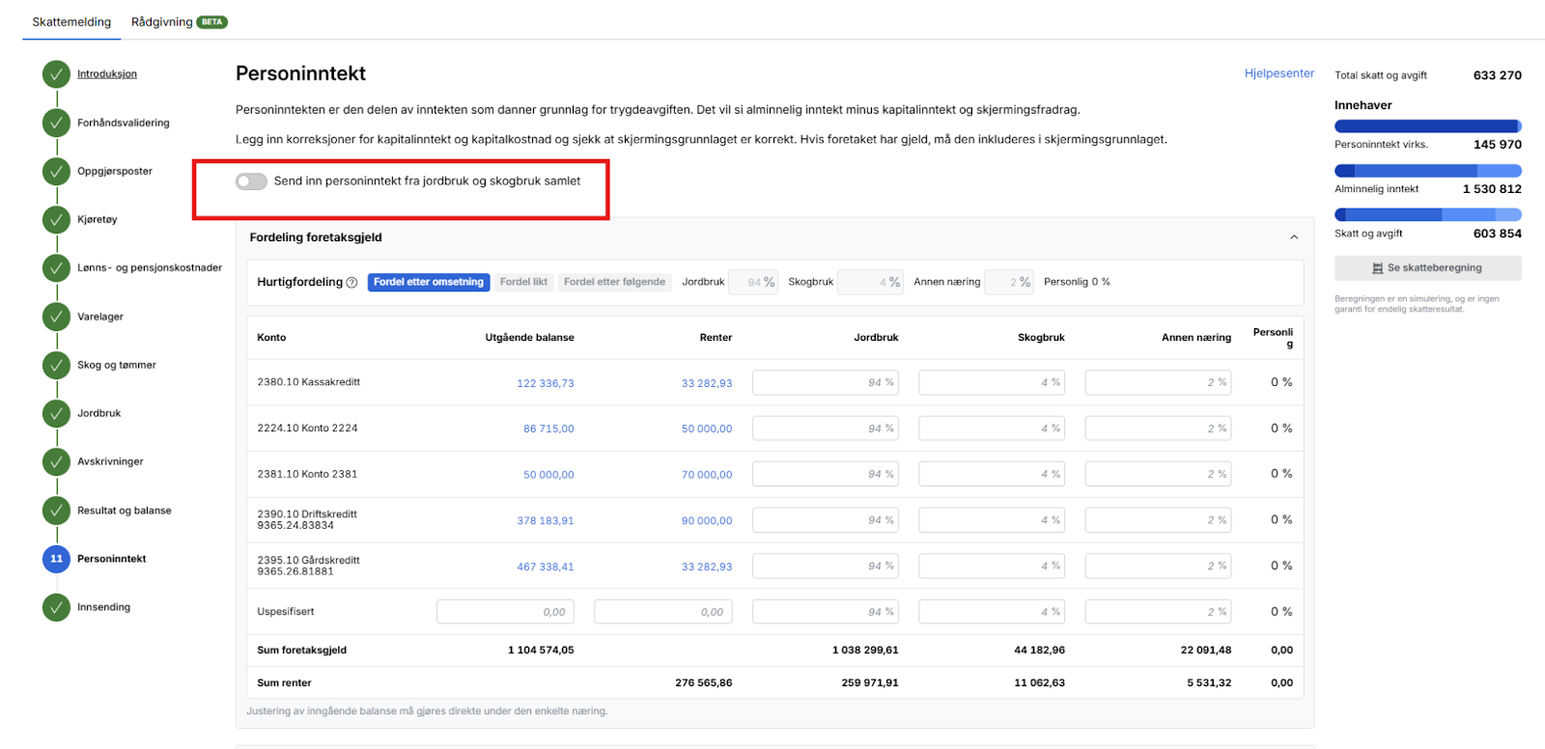Viewport: 1545px width, 749px height.
Task: Click the calculator icon in Se skatteberegning
Action: pyautogui.click(x=1378, y=268)
